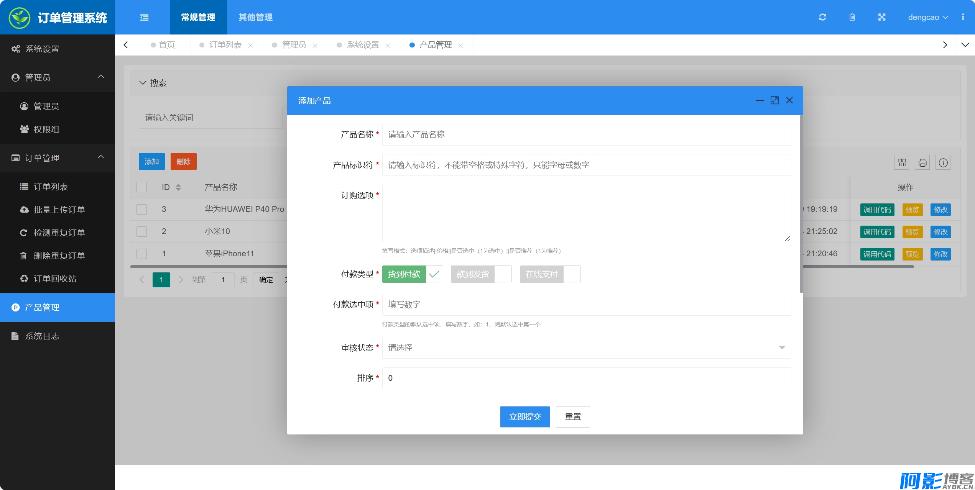Toggle the select-all checkbox in the table header
Viewport: 975px width, 490px height.
coord(142,187)
